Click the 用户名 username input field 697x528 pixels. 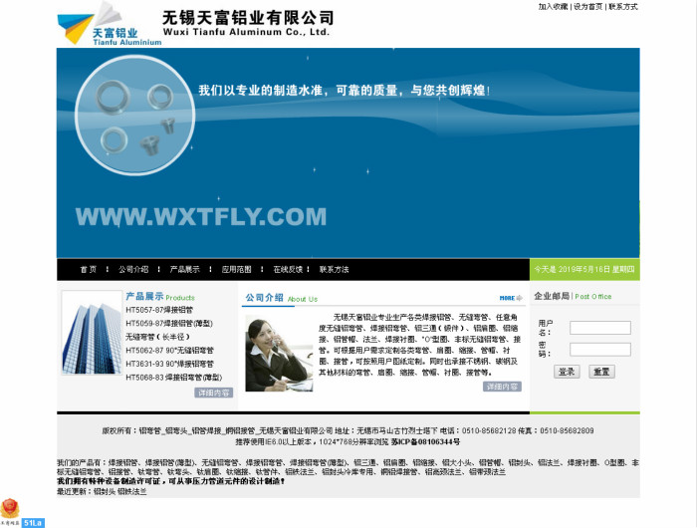pyautogui.click(x=599, y=328)
